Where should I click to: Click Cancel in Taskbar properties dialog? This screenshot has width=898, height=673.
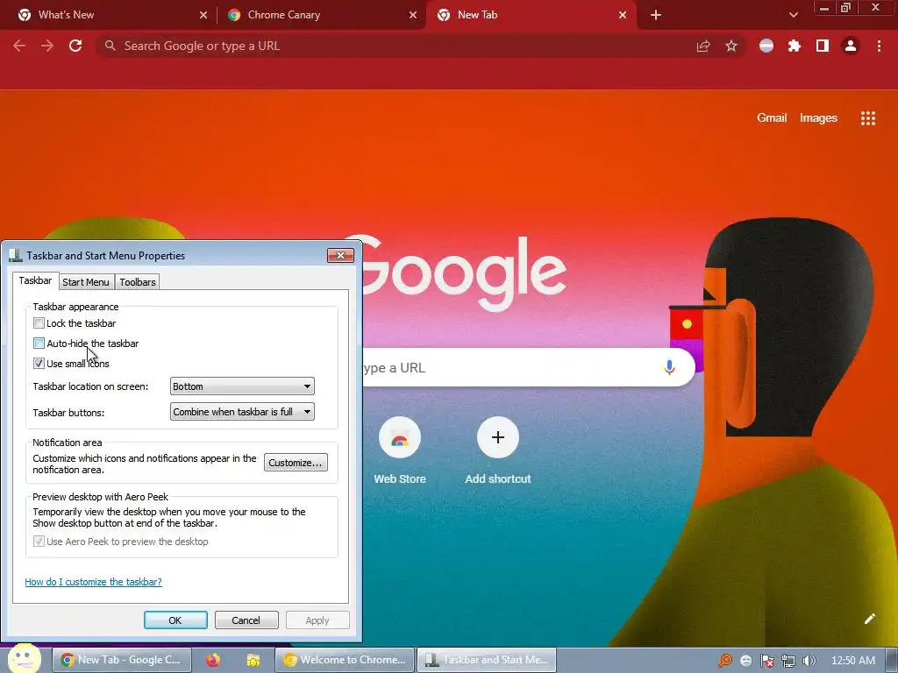click(x=246, y=620)
